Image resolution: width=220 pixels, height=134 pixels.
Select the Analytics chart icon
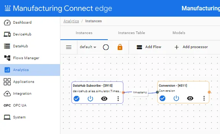click(7, 70)
